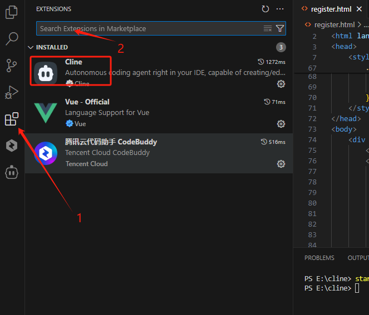Click the installed extensions count badge
Image resolution: width=369 pixels, height=315 pixels.
(x=281, y=47)
